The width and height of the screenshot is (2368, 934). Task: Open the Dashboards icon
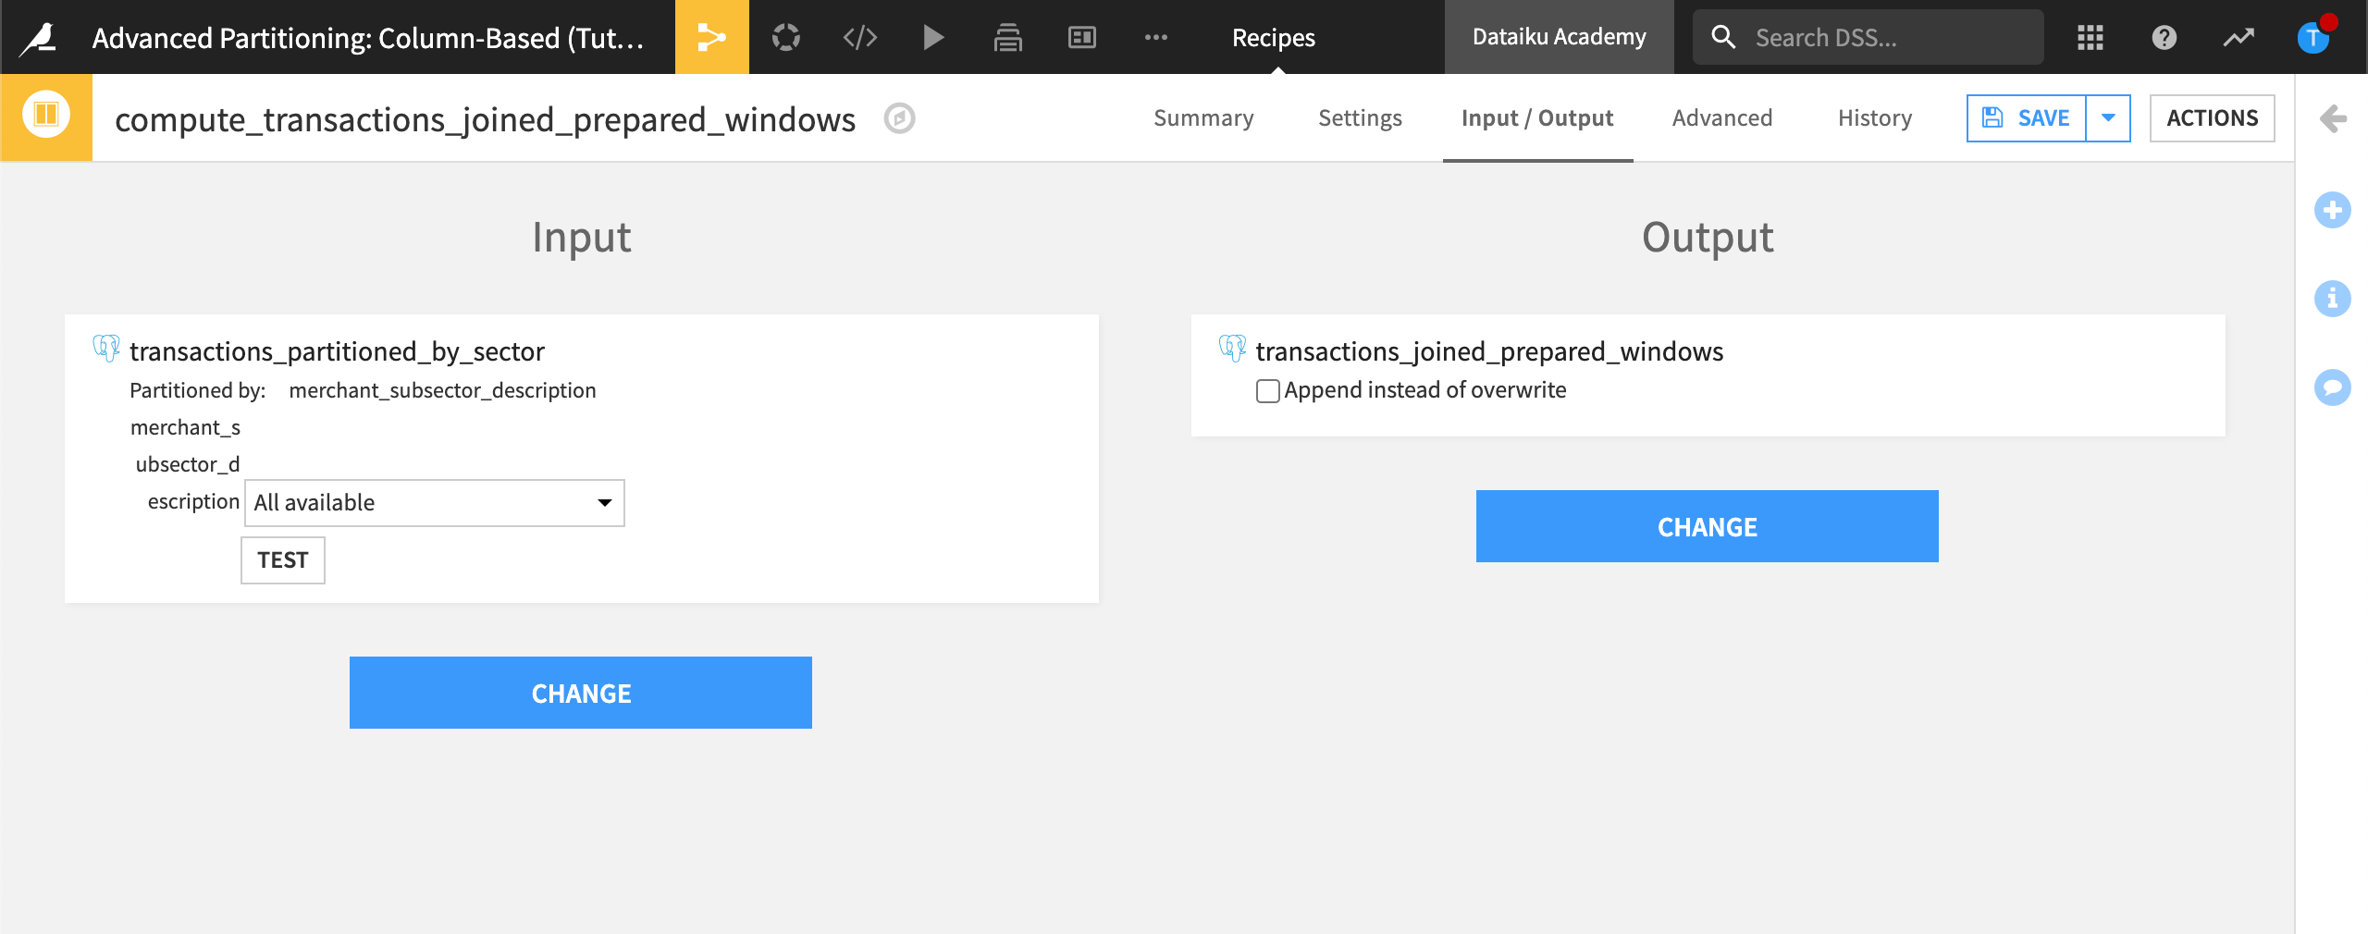click(x=1080, y=37)
